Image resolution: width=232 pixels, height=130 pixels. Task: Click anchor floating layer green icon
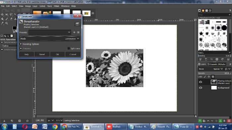pyautogui.click(x=220, y=121)
